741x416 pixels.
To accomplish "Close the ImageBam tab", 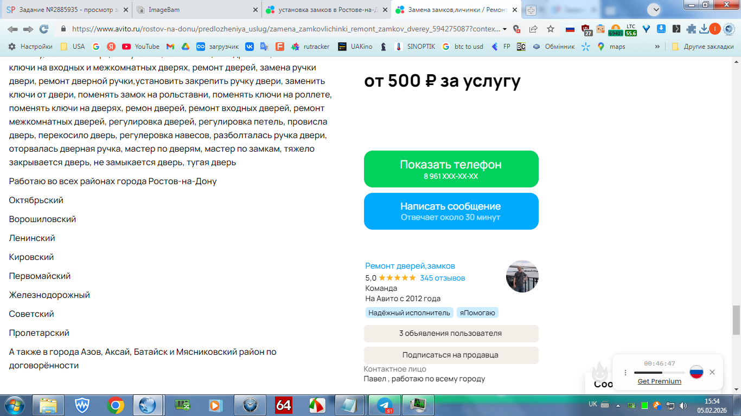I will point(255,10).
